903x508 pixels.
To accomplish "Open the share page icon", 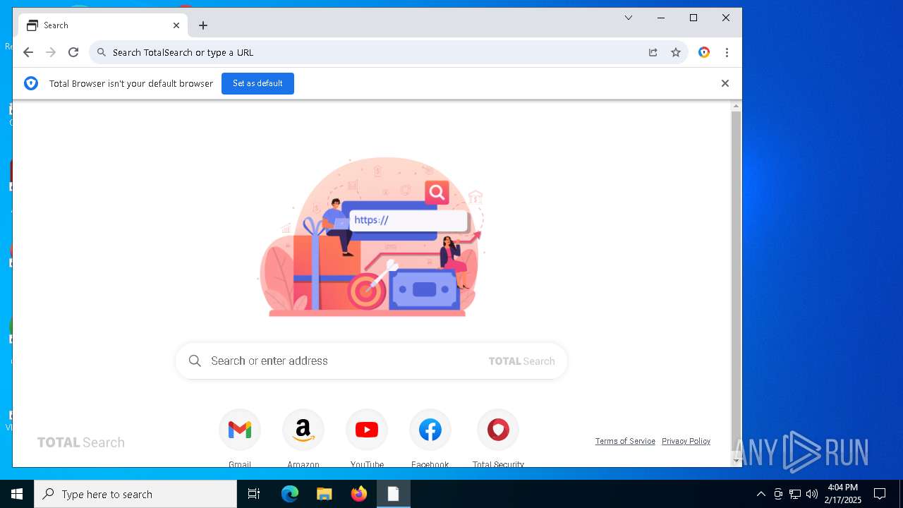I will [x=653, y=52].
